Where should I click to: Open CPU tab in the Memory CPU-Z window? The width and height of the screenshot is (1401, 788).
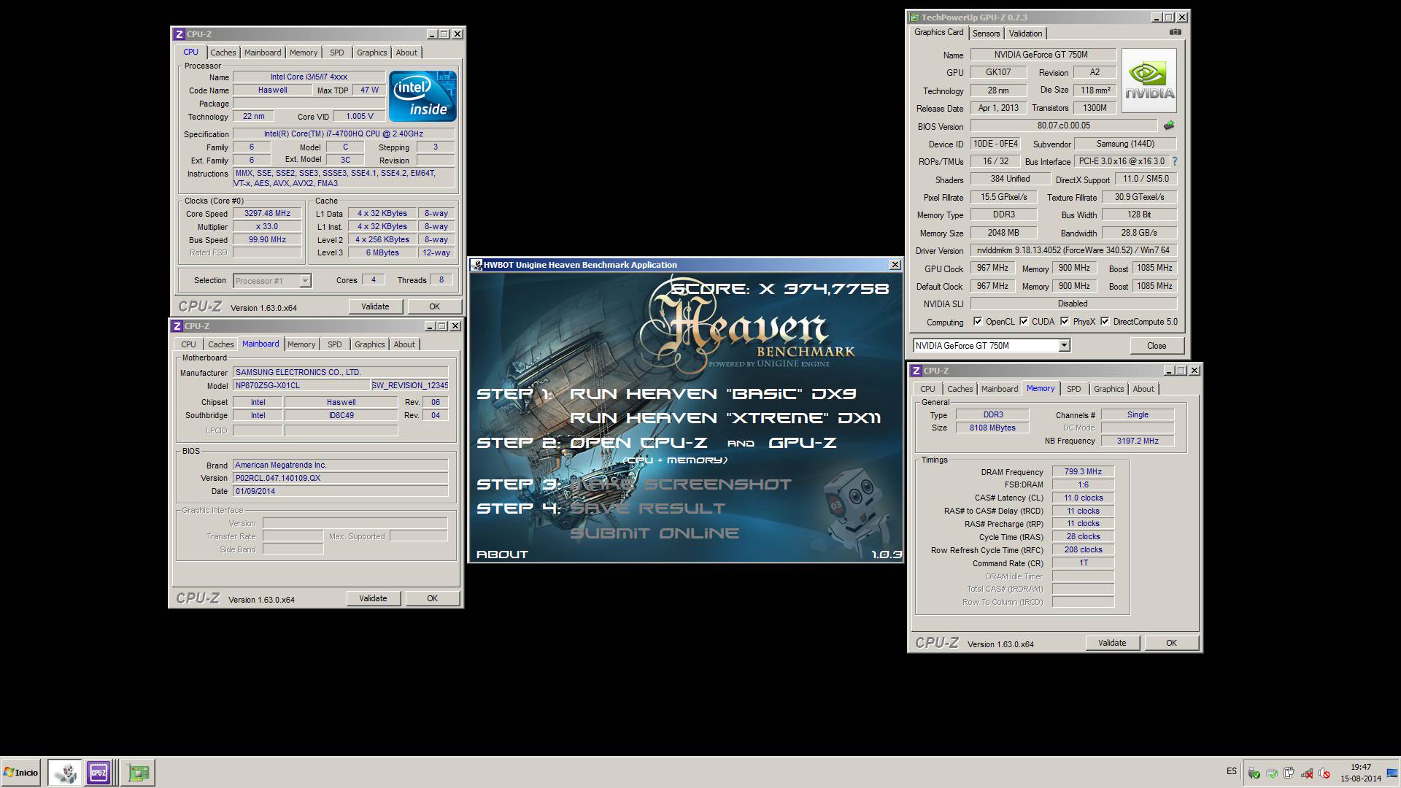tap(927, 389)
